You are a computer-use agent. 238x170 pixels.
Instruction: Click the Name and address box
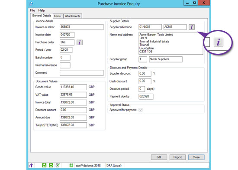click(171, 43)
